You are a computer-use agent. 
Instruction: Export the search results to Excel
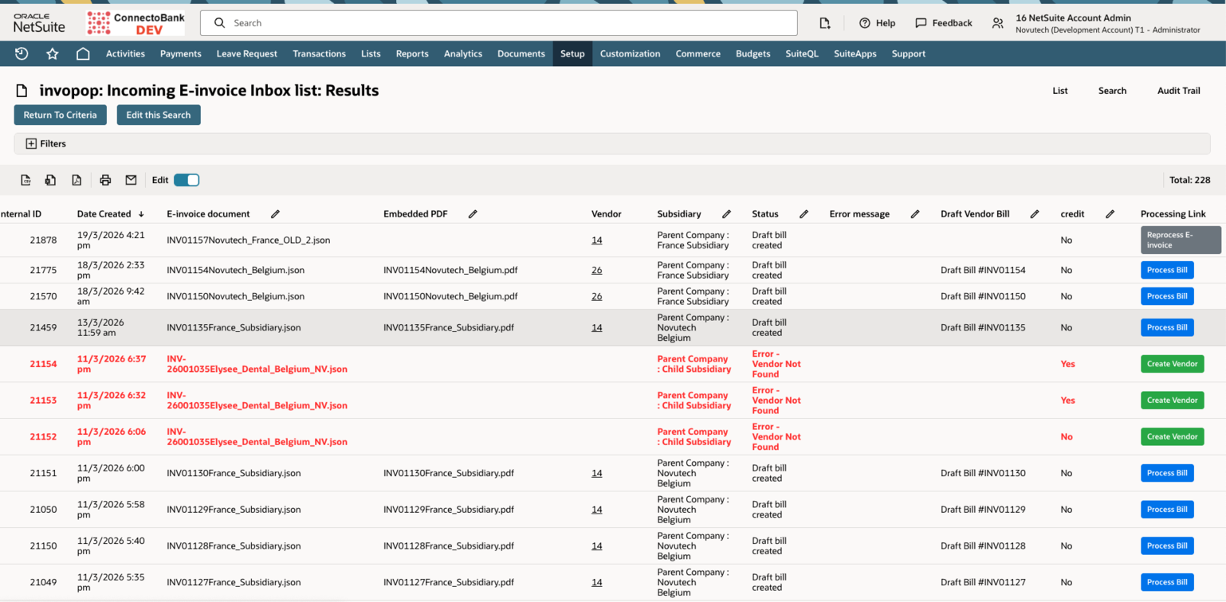[49, 180]
